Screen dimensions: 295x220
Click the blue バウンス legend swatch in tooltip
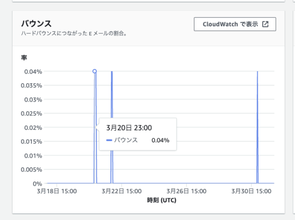[x=109, y=140]
